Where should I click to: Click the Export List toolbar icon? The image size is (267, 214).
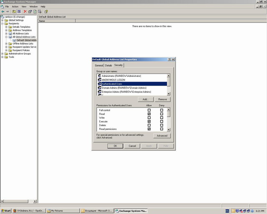tap(40, 12)
